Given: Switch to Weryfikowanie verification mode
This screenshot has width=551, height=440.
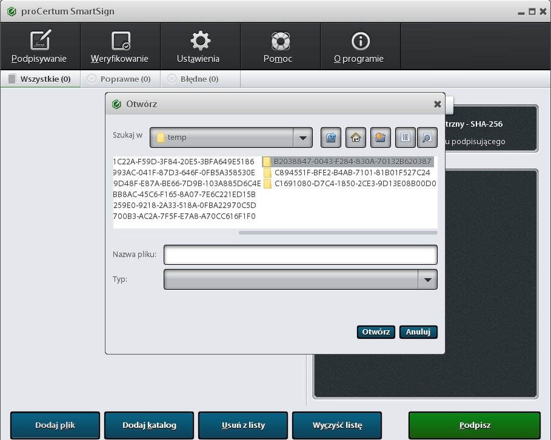Looking at the screenshot, I should [x=120, y=47].
